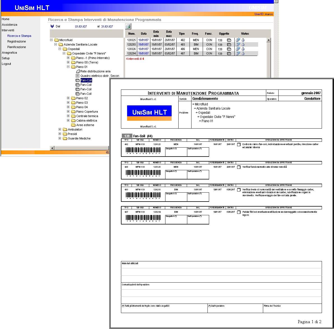Tick checkbox for Pulizia filtri operation

point(239,212)
